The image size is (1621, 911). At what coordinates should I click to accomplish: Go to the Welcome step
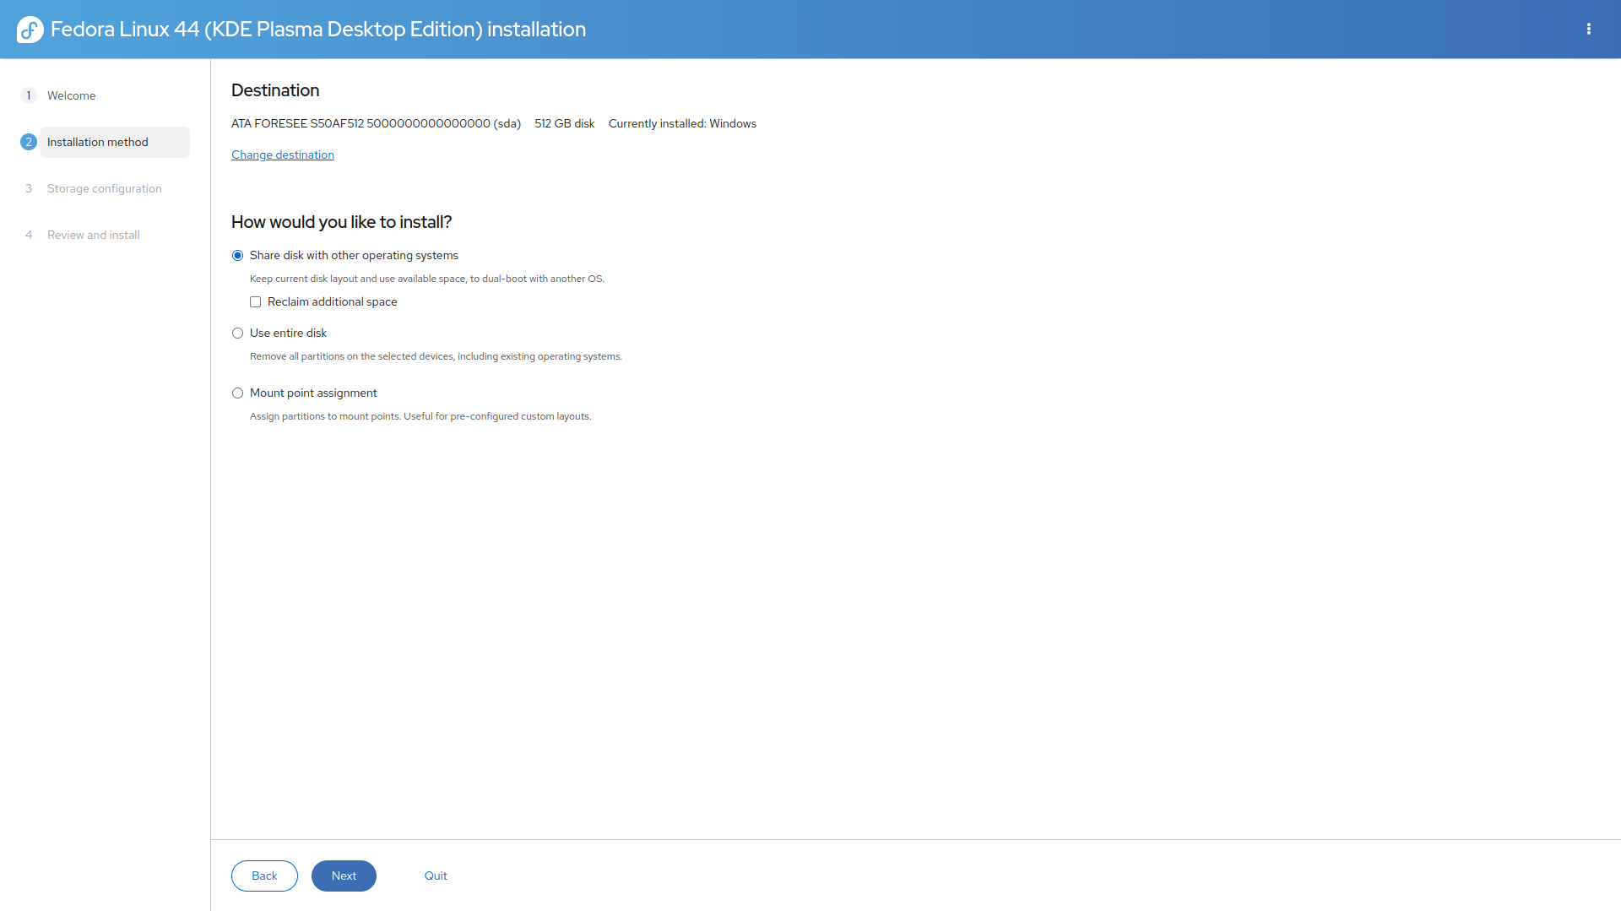(72, 95)
